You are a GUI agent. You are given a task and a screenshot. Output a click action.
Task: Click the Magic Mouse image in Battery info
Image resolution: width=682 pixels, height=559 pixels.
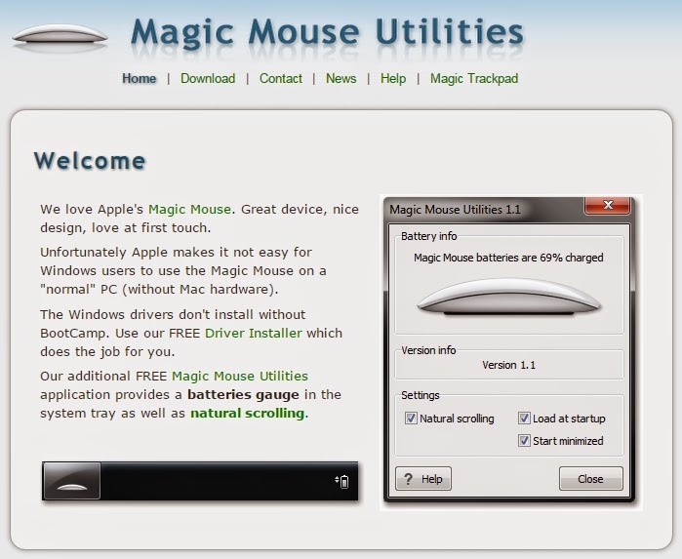click(x=508, y=297)
